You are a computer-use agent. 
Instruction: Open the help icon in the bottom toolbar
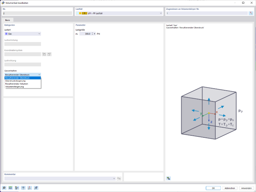pyautogui.click(x=4, y=188)
